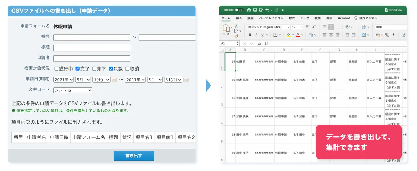Click the 操作アシスト search helper
417x171 pixels.
(366, 18)
